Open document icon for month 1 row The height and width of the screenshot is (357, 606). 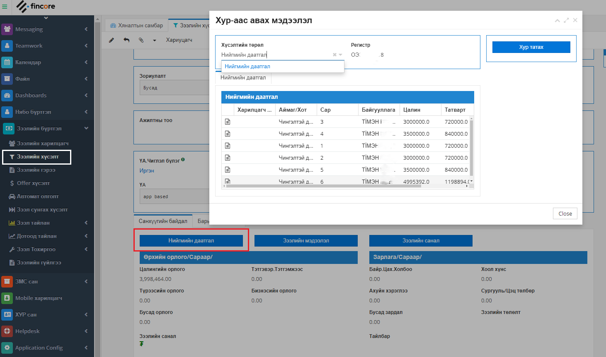click(228, 146)
